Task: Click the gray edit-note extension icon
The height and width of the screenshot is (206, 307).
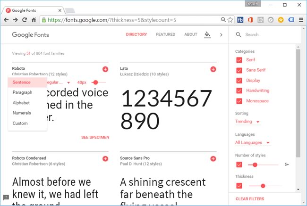Action: 260,20
